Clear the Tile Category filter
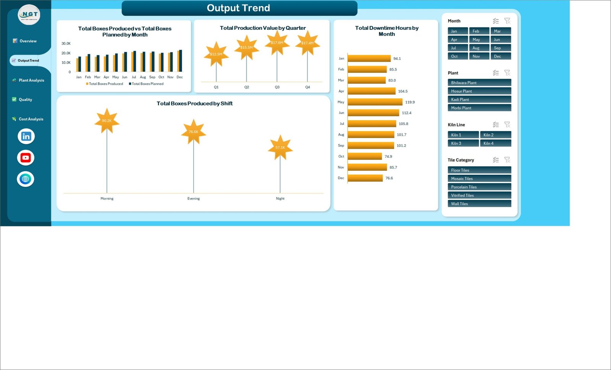The image size is (611, 370). (x=507, y=160)
